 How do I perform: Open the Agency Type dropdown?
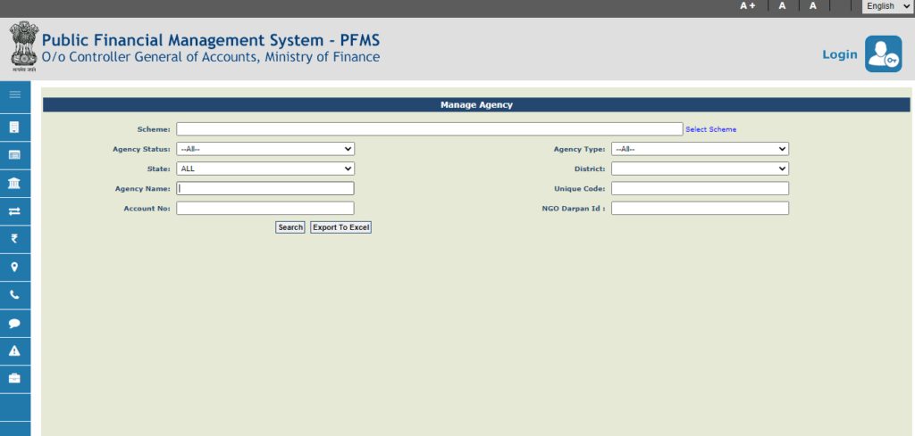(700, 149)
